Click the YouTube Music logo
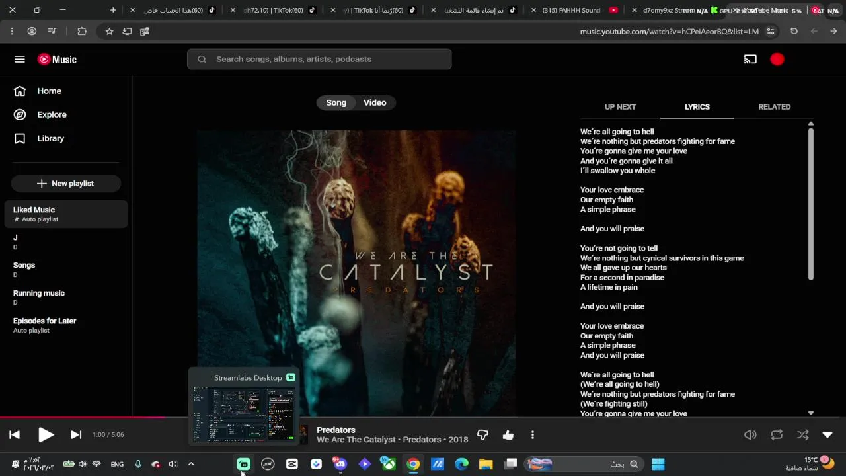This screenshot has height=476, width=846. coord(58,59)
